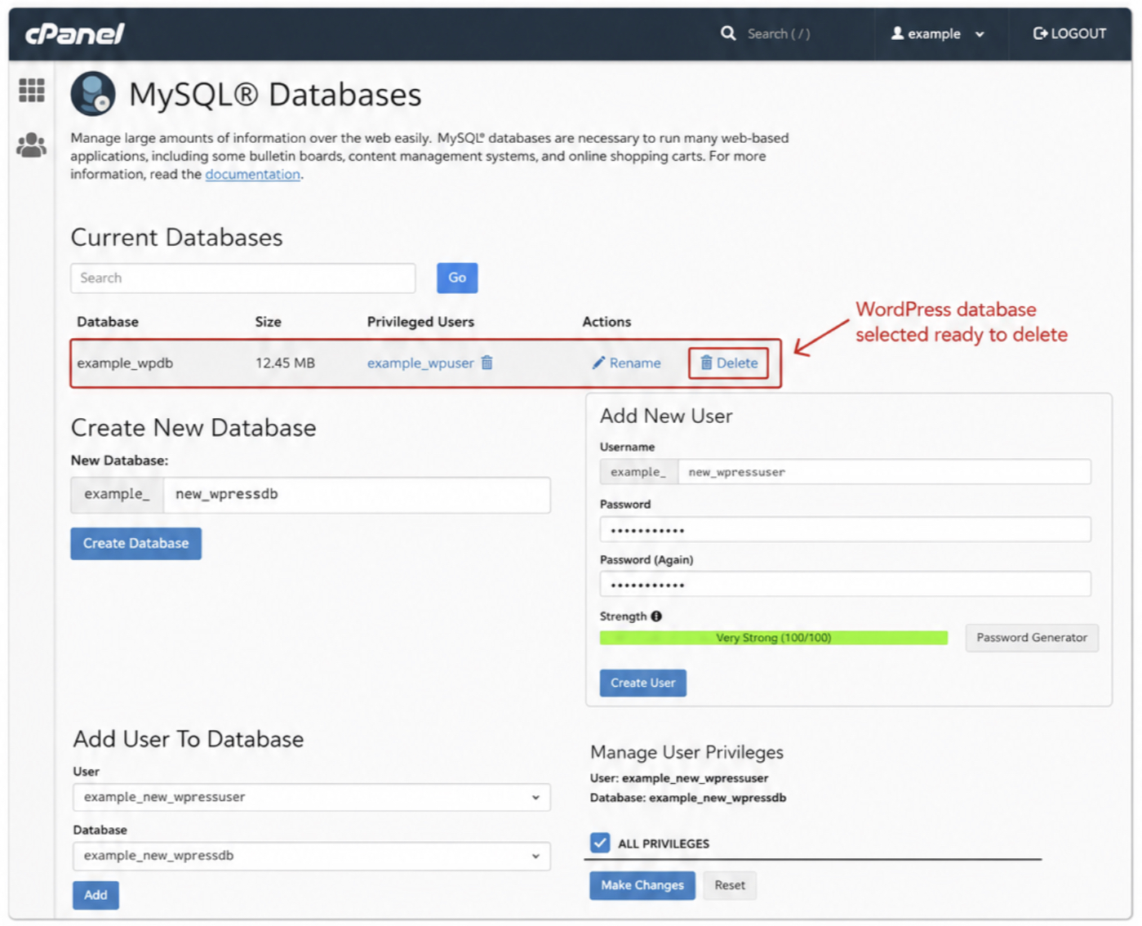Open the example_wpuser privileged user link

(420, 363)
